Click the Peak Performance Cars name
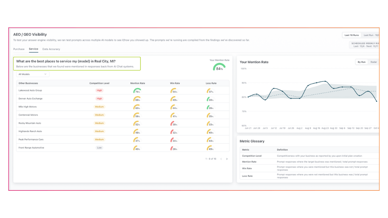 [x=31, y=139]
